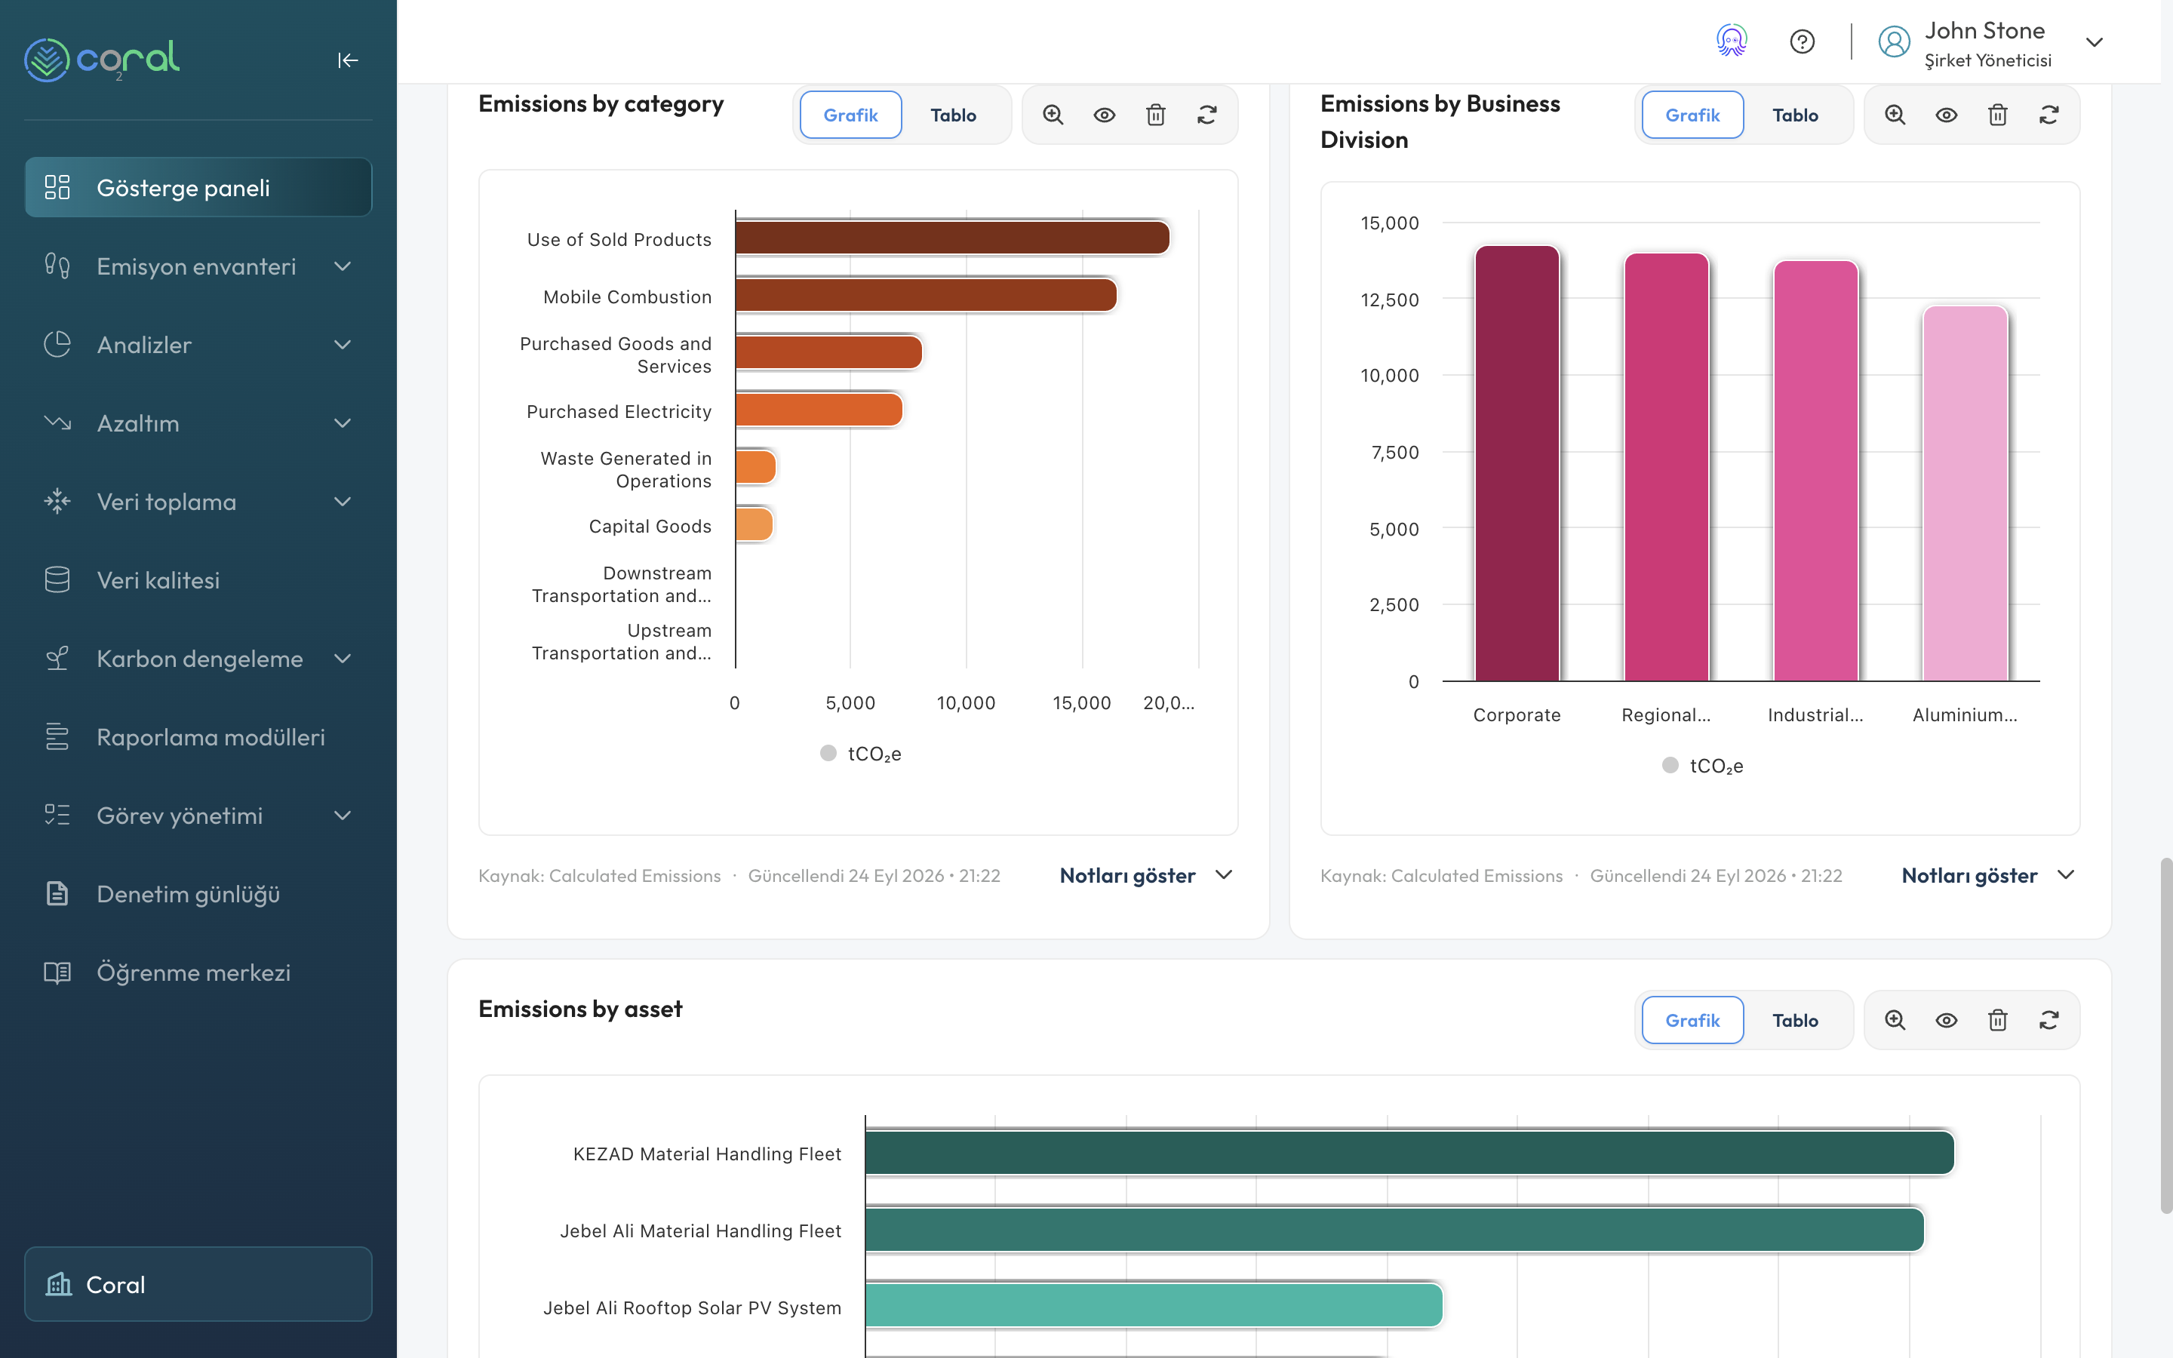The width and height of the screenshot is (2173, 1358).
Task: Click the Görev yönetimi checklist icon
Action: coord(57,815)
